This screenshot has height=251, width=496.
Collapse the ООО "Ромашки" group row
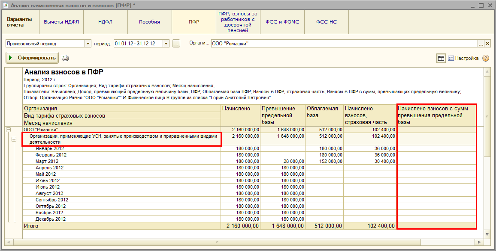(8, 130)
